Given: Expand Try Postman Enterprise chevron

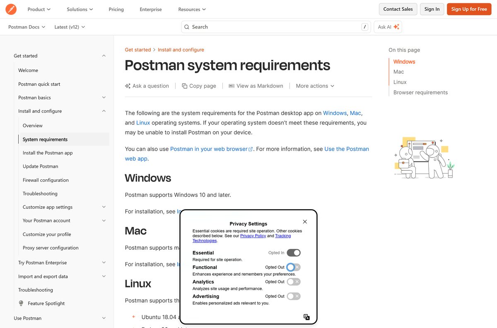Looking at the screenshot, I should coord(104,263).
